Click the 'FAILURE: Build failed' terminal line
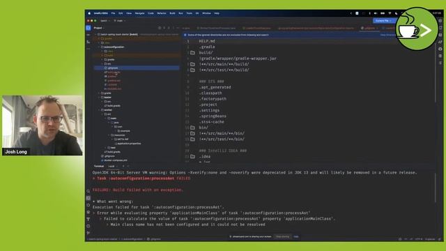446x251 pixels. click(x=138, y=190)
